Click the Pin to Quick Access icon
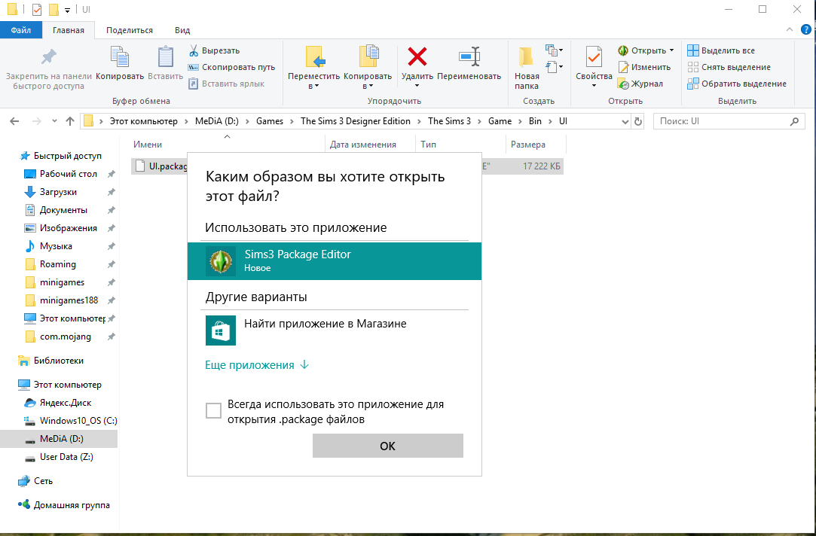Viewport: 816px width, 536px height. pos(49,56)
